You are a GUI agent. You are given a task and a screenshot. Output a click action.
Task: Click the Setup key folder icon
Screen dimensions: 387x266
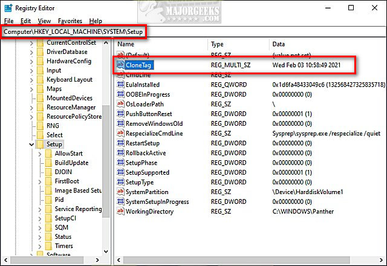(41, 144)
